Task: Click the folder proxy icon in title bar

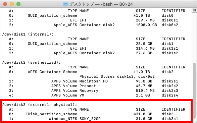Action: 65,4
